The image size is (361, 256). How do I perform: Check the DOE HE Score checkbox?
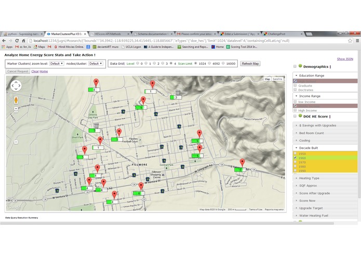coord(295,116)
